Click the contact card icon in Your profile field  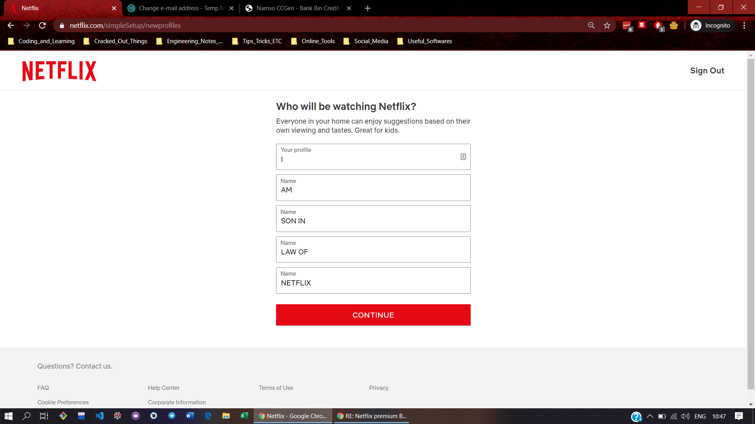[463, 157]
